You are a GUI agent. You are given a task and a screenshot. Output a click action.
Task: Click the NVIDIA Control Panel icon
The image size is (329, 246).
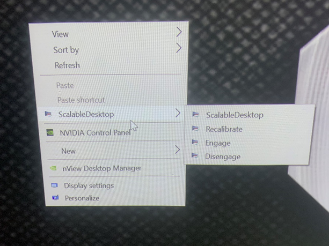point(50,132)
